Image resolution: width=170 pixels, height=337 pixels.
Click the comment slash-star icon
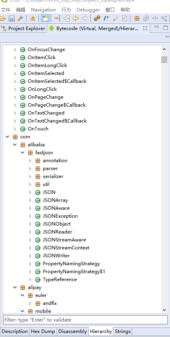[x=106, y=19]
